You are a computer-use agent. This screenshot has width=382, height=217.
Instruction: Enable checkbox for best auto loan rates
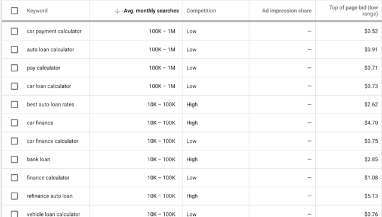pyautogui.click(x=14, y=105)
